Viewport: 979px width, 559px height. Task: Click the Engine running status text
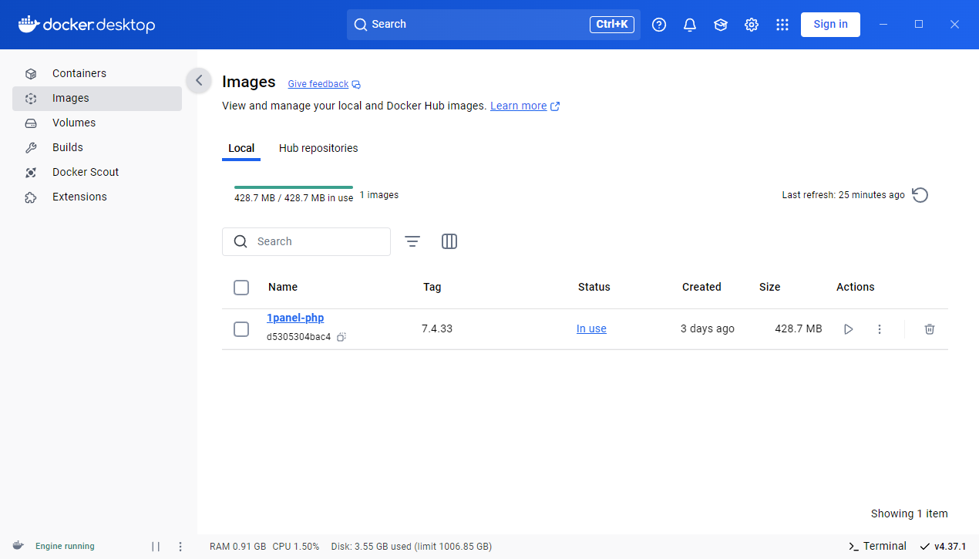(65, 547)
